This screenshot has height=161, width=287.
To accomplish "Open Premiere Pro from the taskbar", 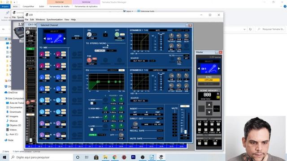I will (x=133, y=157).
